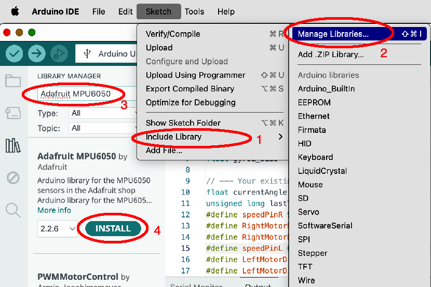Click the LIBRARY MANAGER panel heading
This screenshot has height=287, width=431.
click(69, 76)
